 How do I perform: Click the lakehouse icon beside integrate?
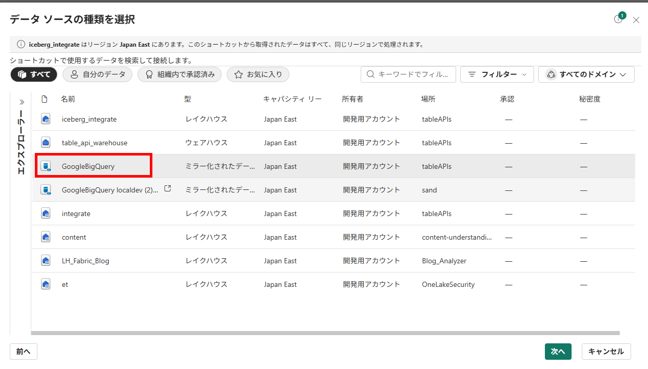(x=46, y=213)
